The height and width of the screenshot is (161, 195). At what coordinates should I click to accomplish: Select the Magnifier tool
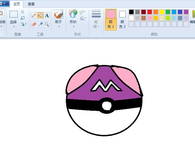coord(47,24)
